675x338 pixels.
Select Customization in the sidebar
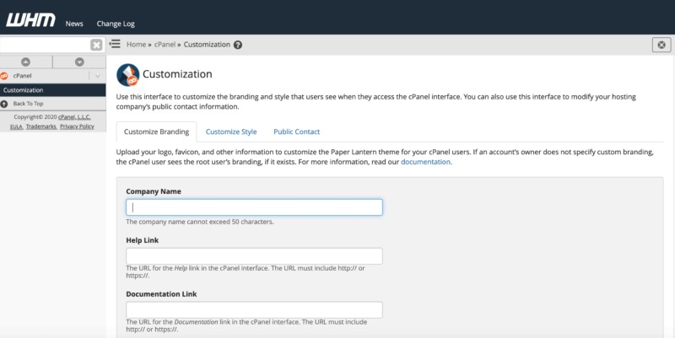[x=24, y=89]
